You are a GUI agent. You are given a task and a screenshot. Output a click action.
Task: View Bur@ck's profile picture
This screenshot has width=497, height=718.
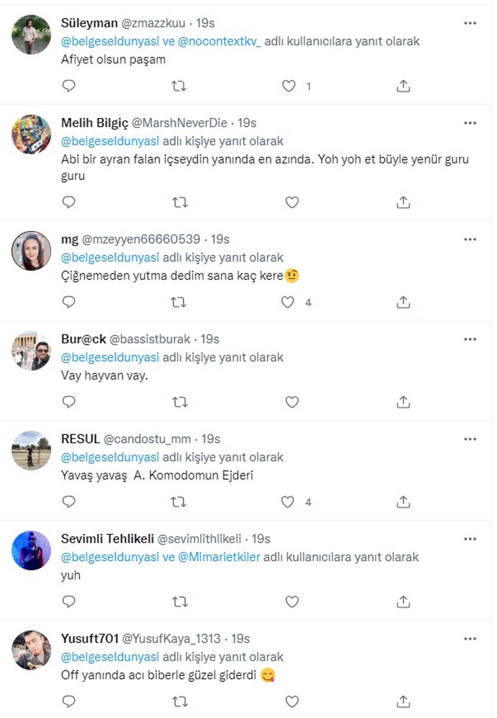tap(30, 349)
